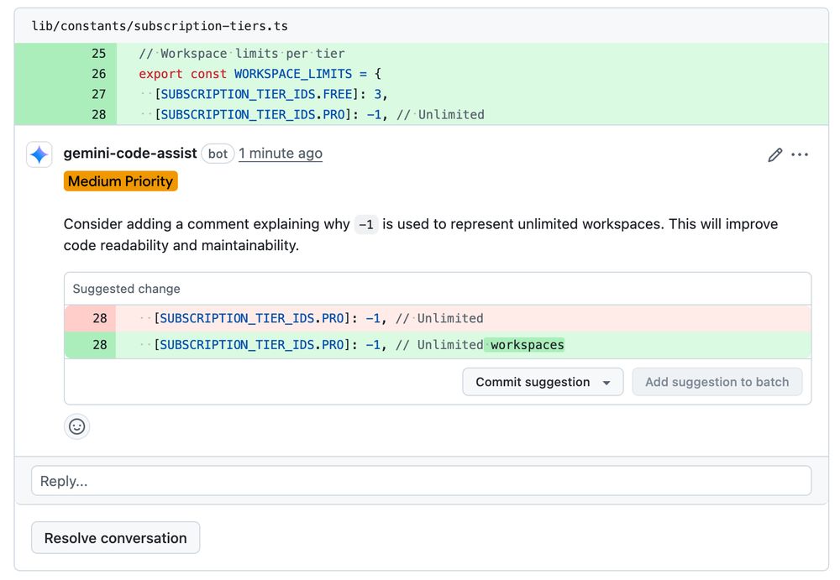Click the bot label badge

(218, 154)
